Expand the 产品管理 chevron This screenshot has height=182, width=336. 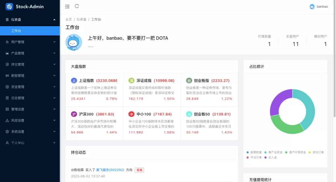[54, 53]
